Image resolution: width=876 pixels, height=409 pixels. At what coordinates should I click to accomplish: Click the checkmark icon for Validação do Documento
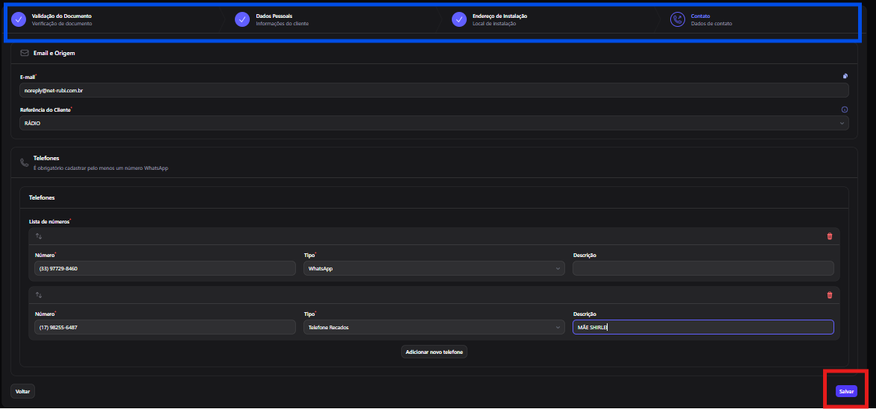[x=19, y=19]
